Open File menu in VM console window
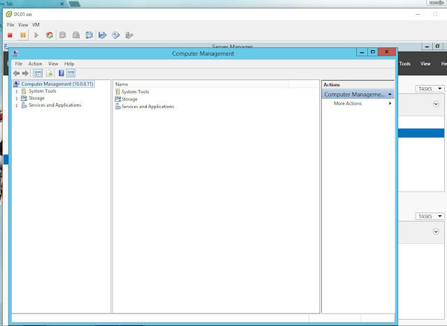 point(10,24)
